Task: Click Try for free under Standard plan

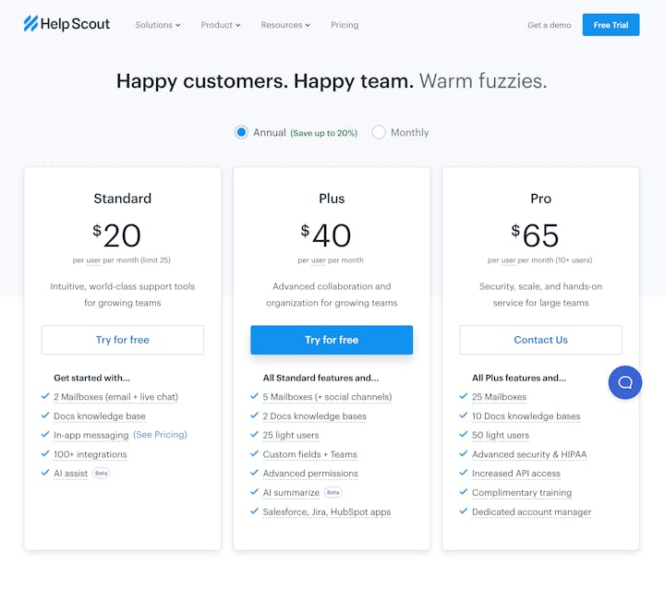Action: [x=123, y=340]
